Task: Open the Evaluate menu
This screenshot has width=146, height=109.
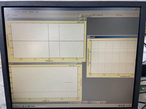Action: (24, 12)
